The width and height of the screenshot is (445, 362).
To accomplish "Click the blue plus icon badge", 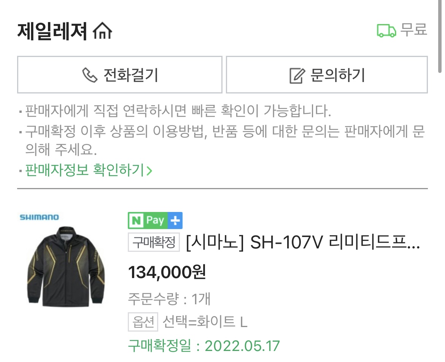I will click(x=175, y=221).
